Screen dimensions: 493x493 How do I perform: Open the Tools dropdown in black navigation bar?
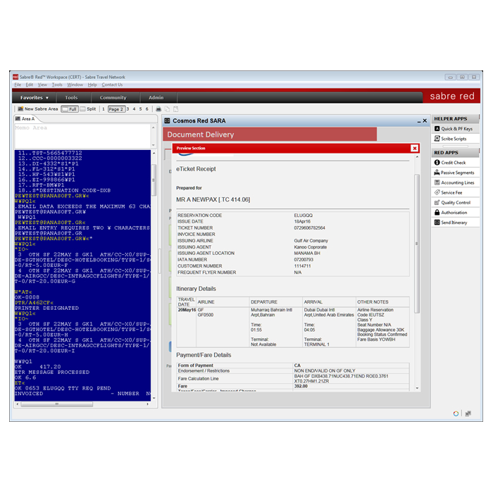point(71,98)
